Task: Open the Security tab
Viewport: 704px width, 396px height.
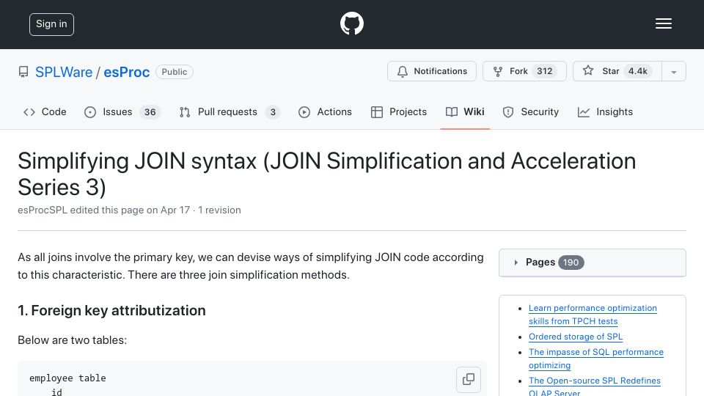Action: point(531,111)
